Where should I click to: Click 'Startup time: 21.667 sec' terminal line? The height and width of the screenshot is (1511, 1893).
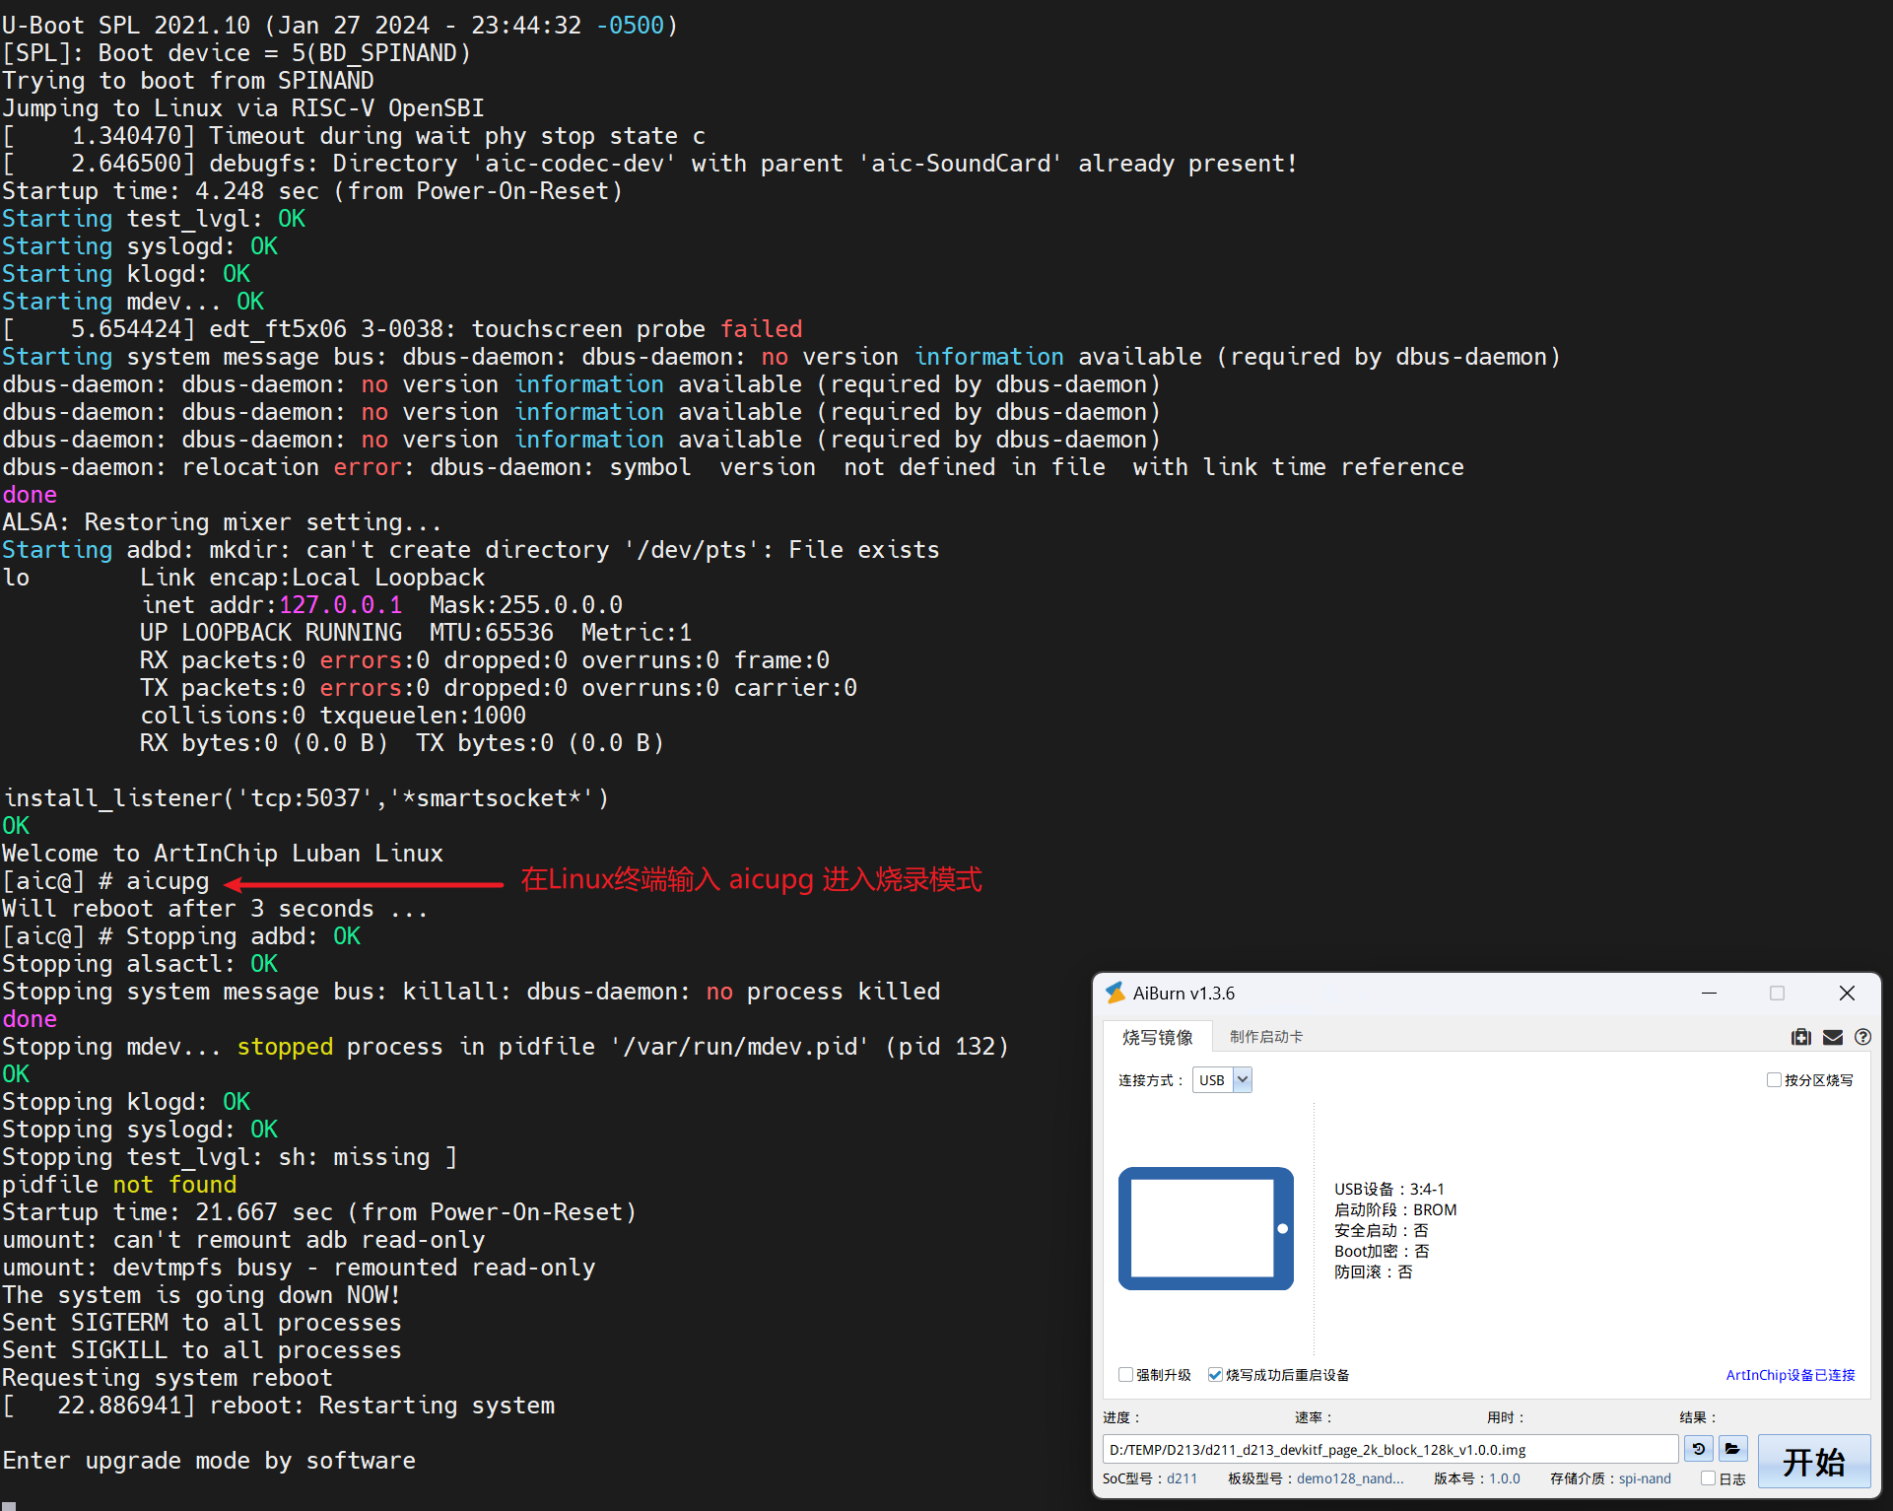tap(319, 1212)
